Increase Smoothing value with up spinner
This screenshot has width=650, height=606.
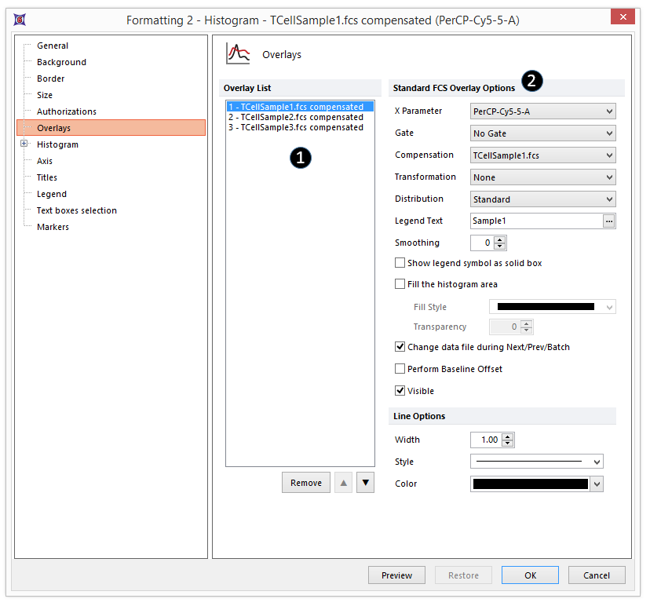click(501, 239)
